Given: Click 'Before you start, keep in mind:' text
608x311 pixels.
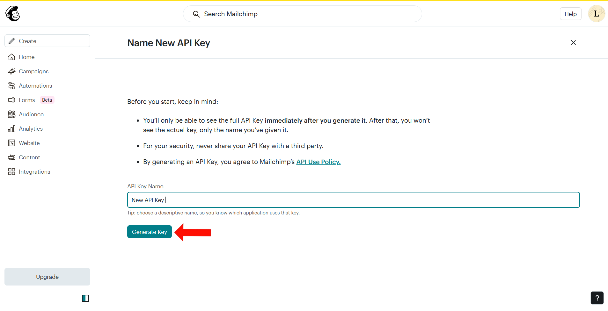Looking at the screenshot, I should (173, 102).
